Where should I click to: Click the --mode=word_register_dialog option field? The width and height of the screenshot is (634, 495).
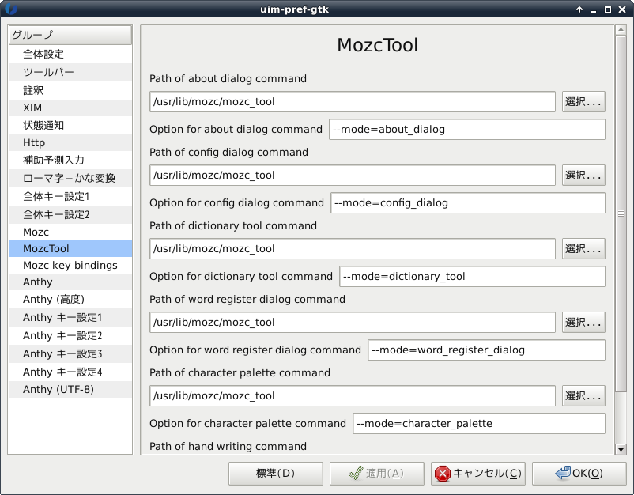click(x=486, y=350)
